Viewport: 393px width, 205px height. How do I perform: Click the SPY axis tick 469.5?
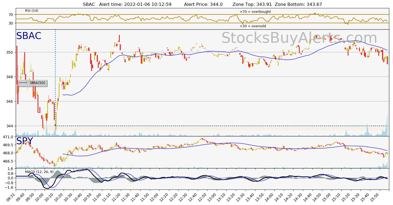[8, 145]
